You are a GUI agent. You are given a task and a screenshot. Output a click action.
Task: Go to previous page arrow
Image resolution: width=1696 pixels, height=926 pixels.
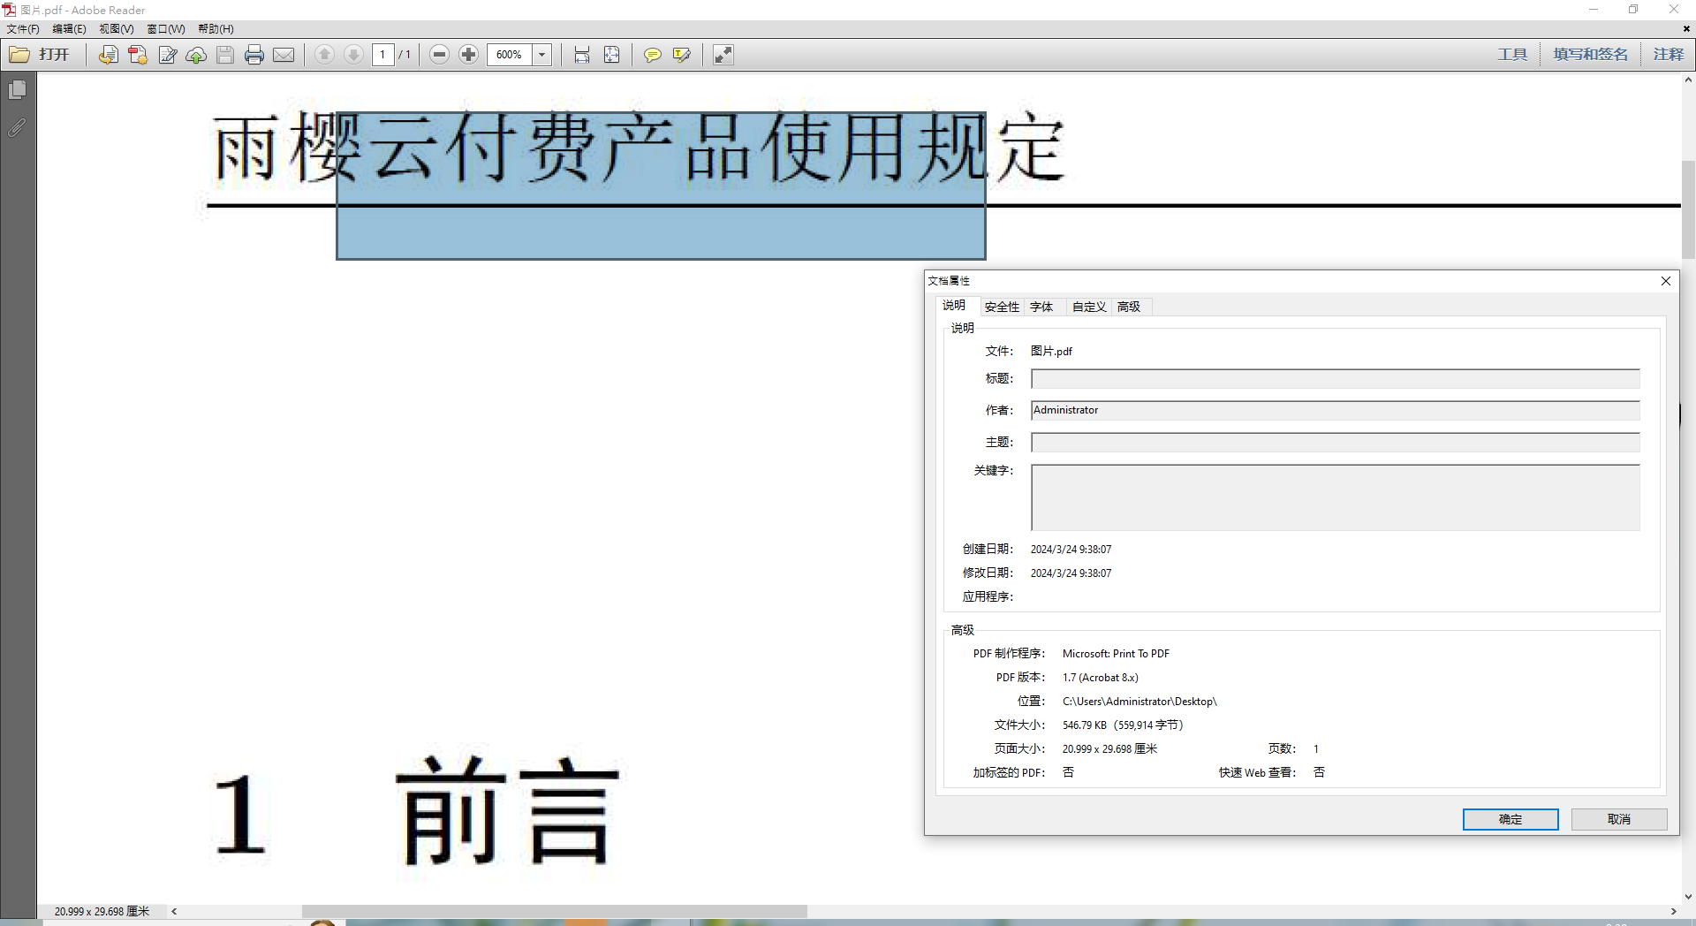pos(324,55)
